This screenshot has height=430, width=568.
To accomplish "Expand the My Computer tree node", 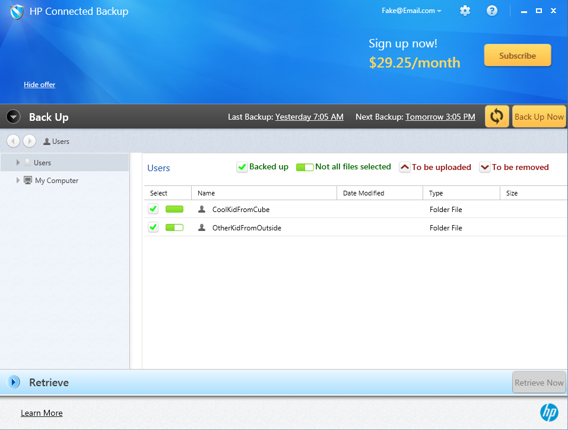I will coord(18,180).
